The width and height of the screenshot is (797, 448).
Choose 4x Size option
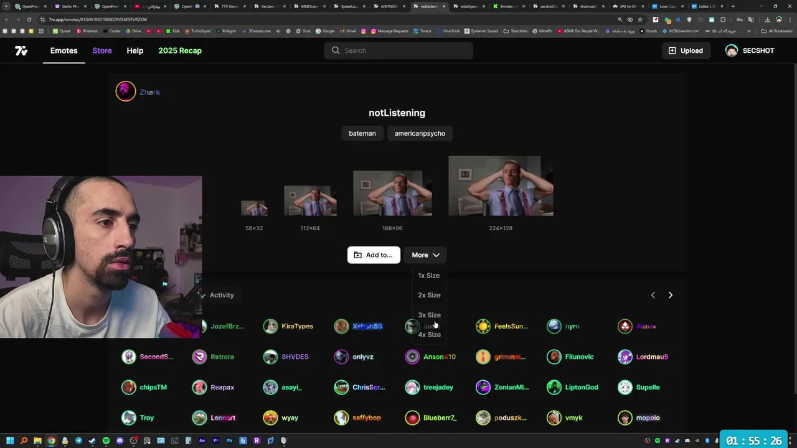click(429, 335)
